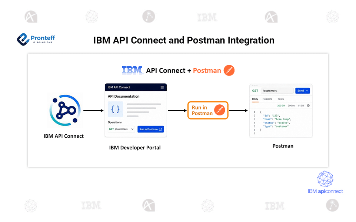
Task: Click the Postman logo inside Run in Postman box
Action: click(220, 110)
